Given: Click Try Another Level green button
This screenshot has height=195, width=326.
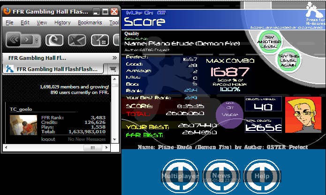Looking at the screenshot, I should (269, 42).
